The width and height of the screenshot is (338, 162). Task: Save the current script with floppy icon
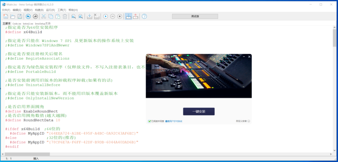pos(19,16)
